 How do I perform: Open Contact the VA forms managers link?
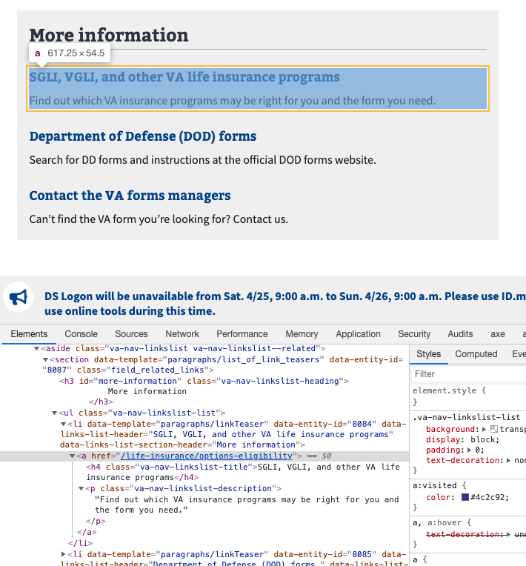(x=130, y=196)
